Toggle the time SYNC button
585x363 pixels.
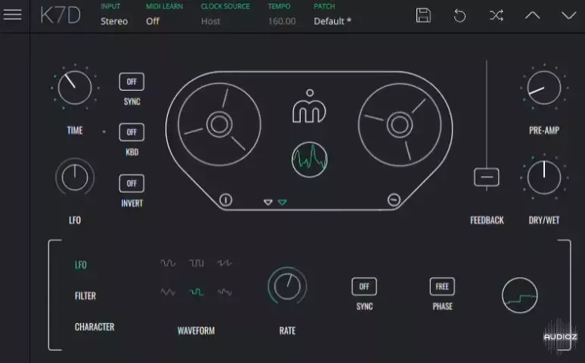tap(132, 82)
